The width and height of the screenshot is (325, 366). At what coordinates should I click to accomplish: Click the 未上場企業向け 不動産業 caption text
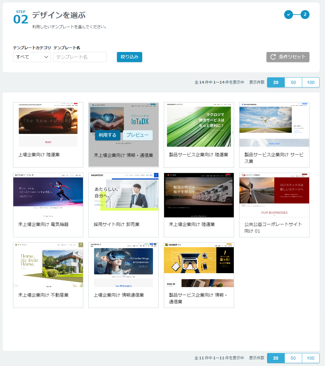pyautogui.click(x=43, y=295)
